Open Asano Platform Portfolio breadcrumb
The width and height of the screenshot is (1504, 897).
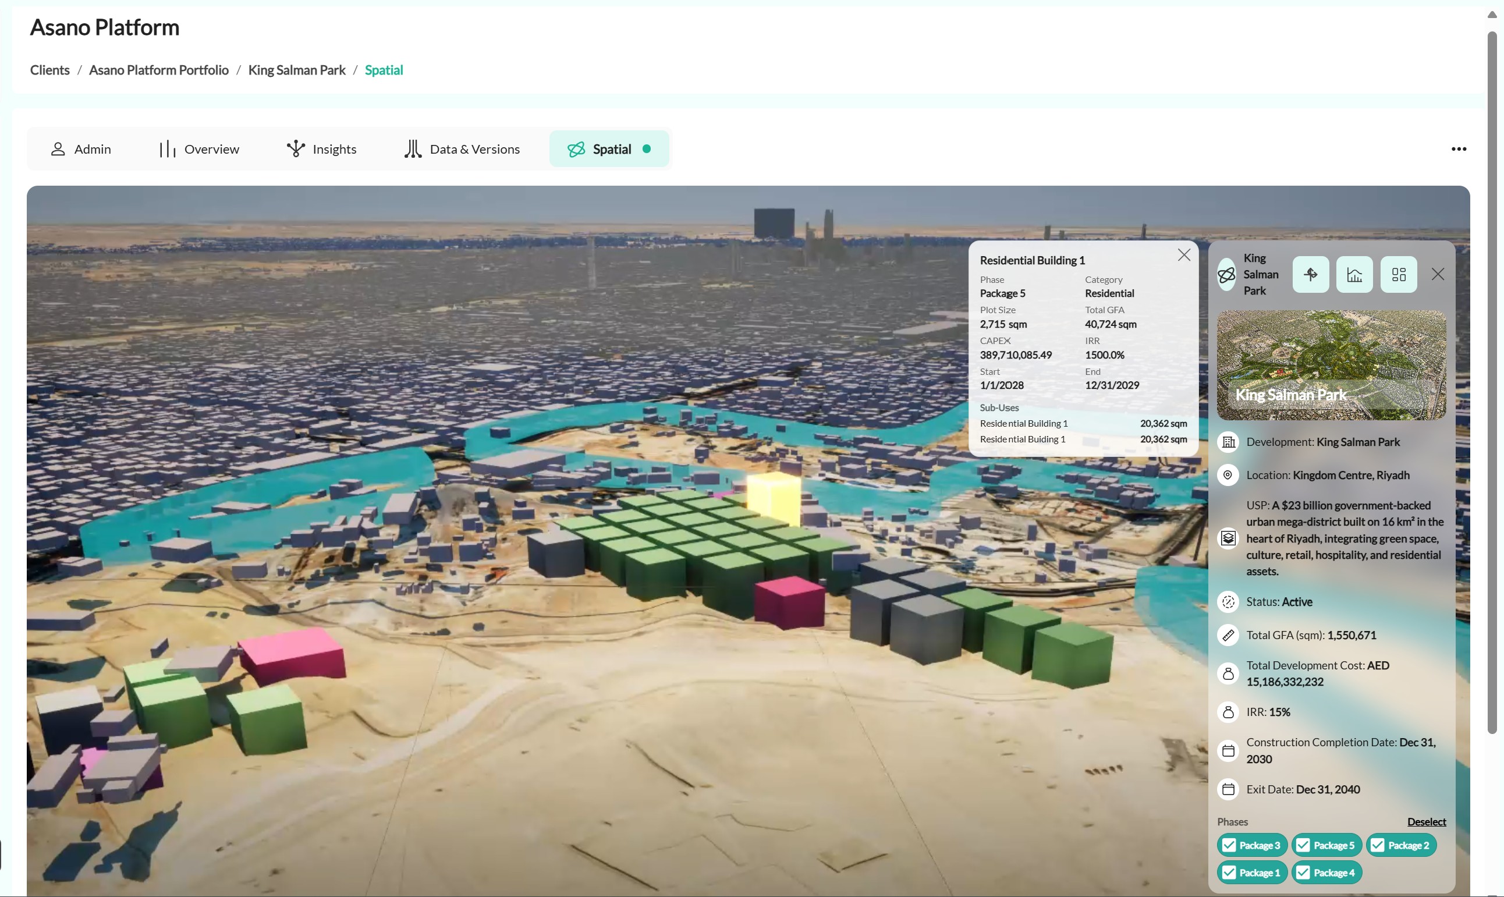tap(159, 70)
